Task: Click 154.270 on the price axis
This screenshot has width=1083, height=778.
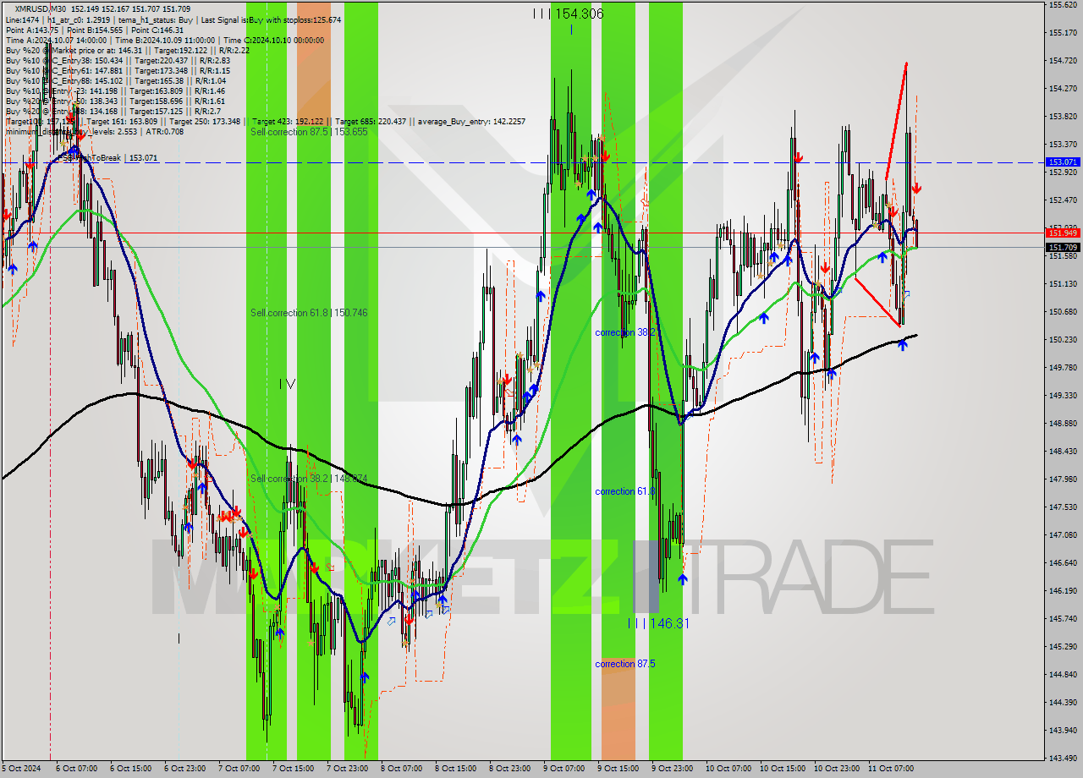Action: pyautogui.click(x=1063, y=89)
